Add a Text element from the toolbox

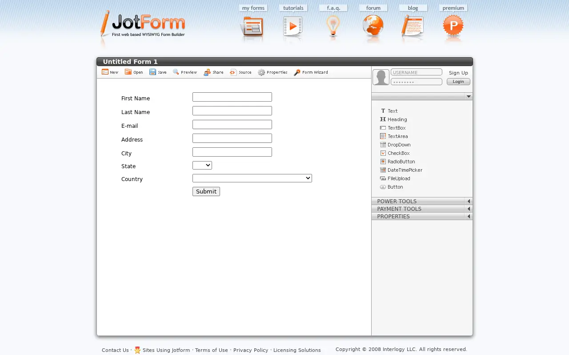(389, 111)
